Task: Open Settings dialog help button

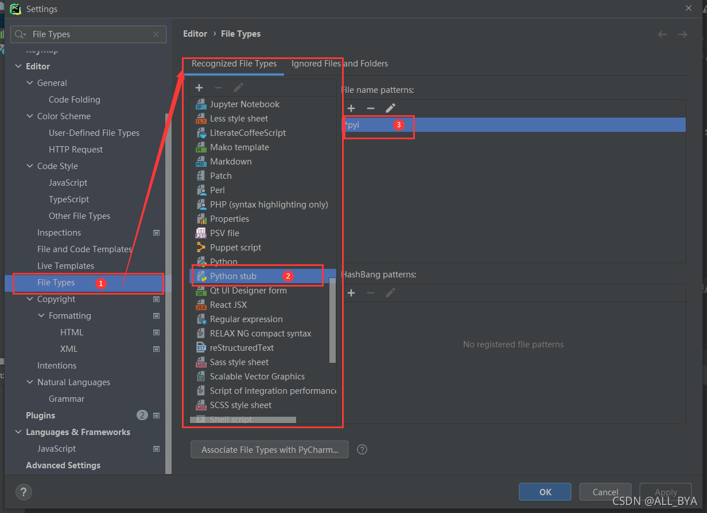Action: pos(24,492)
